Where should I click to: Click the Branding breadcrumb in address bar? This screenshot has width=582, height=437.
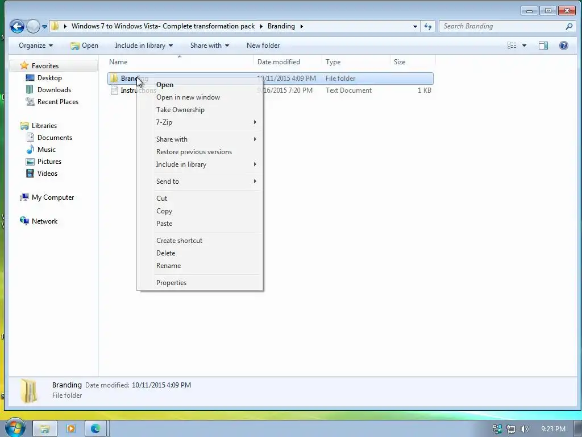pos(281,26)
